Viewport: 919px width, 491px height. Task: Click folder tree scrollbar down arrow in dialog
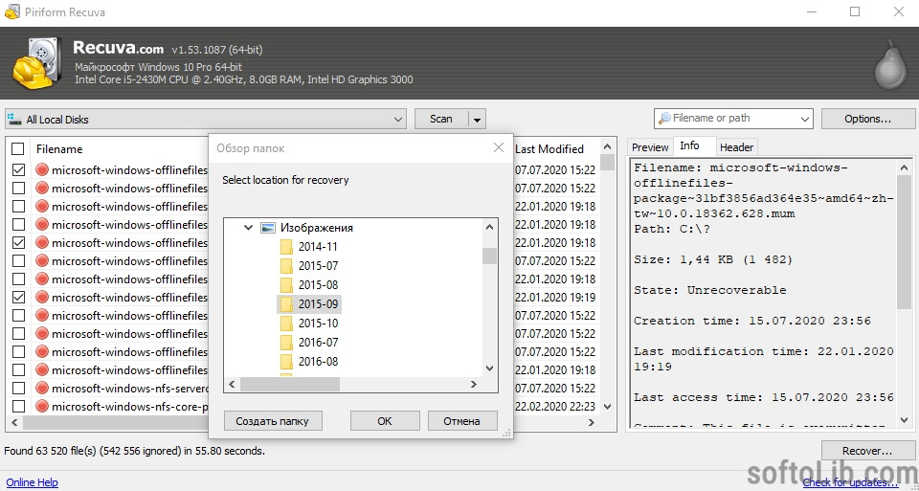pyautogui.click(x=490, y=368)
